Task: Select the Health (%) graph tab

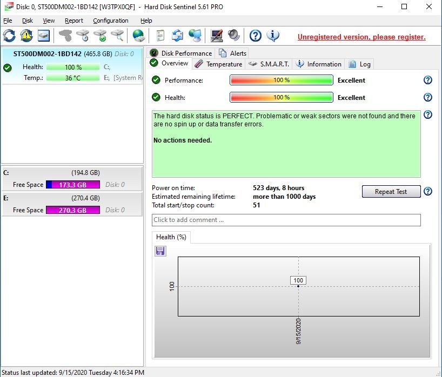Action: pyautogui.click(x=171, y=237)
